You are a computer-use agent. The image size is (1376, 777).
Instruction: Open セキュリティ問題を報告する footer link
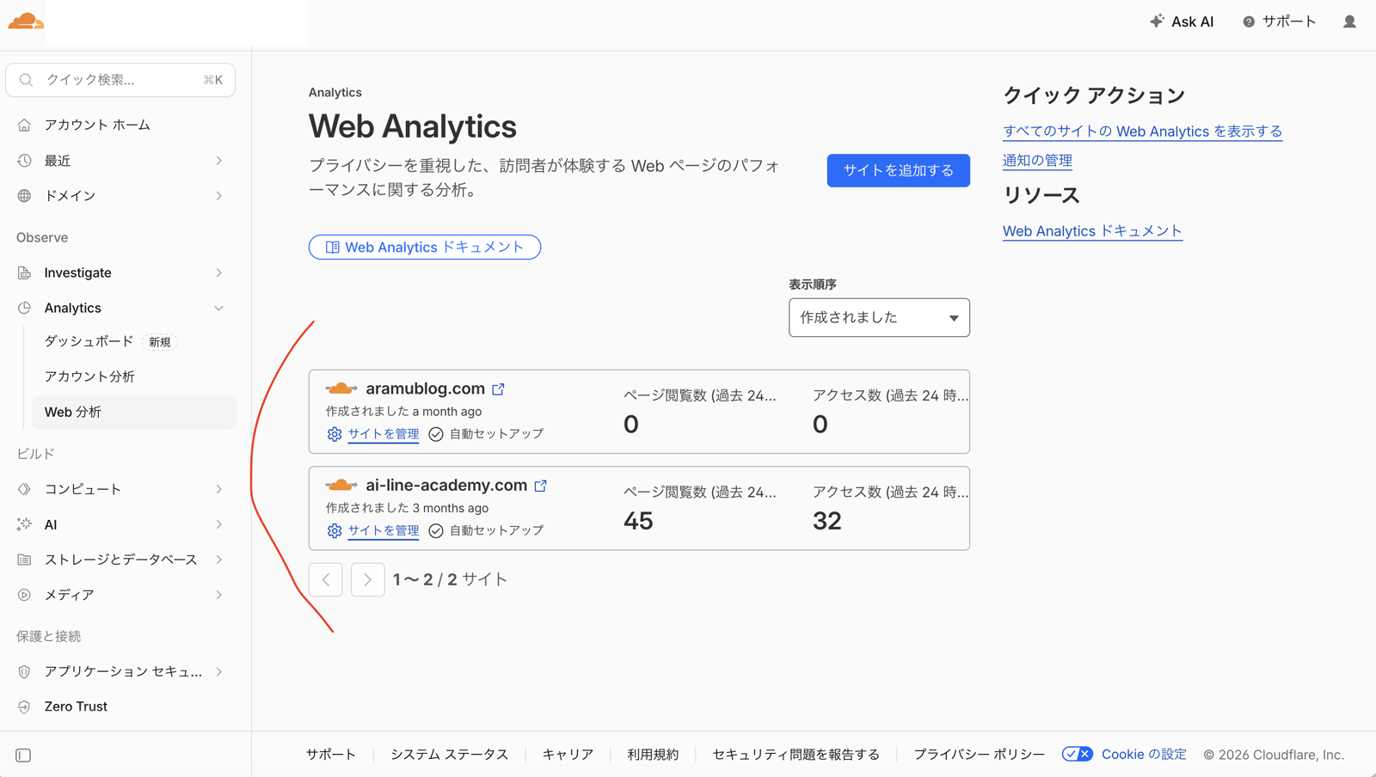[795, 755]
